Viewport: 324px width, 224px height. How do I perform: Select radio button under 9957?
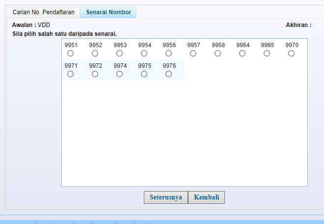193,54
